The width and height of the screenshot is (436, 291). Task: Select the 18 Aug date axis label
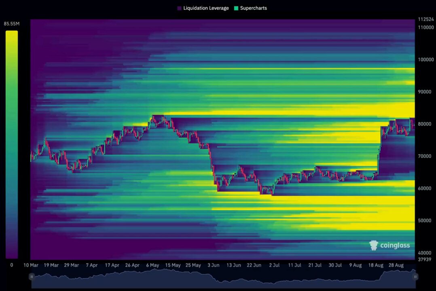coord(376,265)
